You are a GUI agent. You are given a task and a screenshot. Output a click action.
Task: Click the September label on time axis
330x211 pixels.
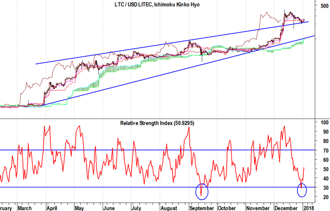click(x=202, y=208)
